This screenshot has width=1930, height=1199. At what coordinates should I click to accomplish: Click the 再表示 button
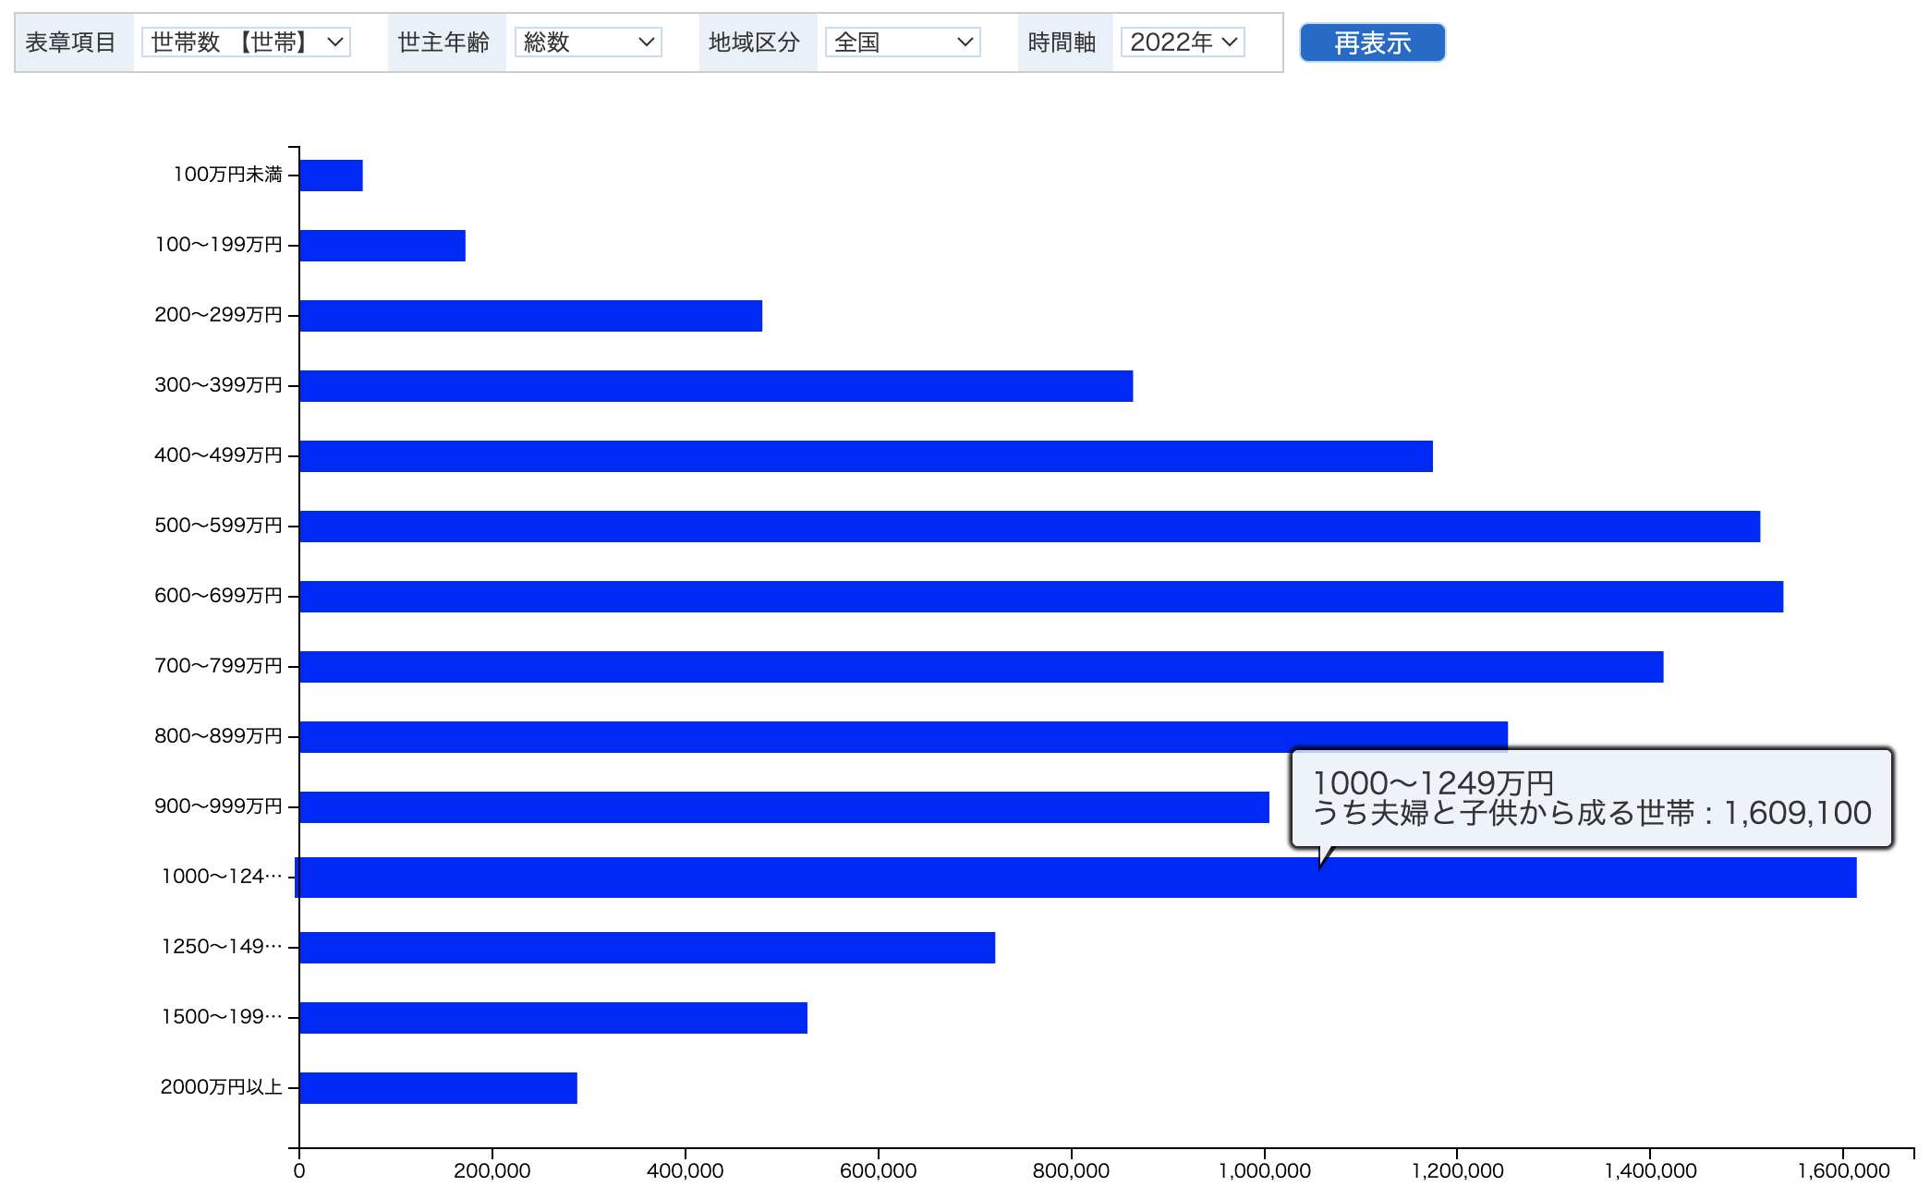[1372, 42]
